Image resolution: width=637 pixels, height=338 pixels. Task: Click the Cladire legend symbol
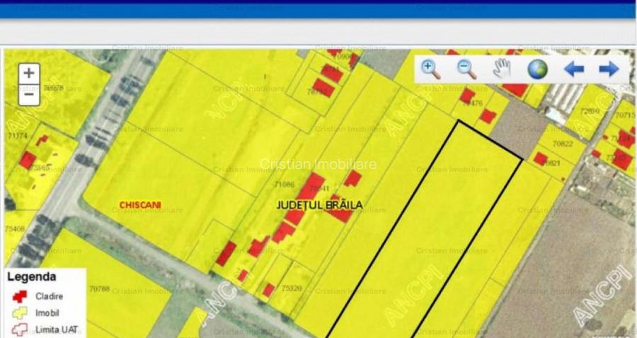click(19, 296)
